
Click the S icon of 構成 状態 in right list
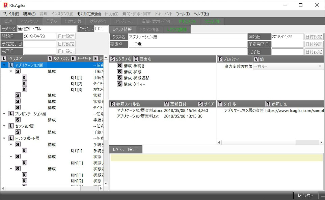tap(119, 72)
